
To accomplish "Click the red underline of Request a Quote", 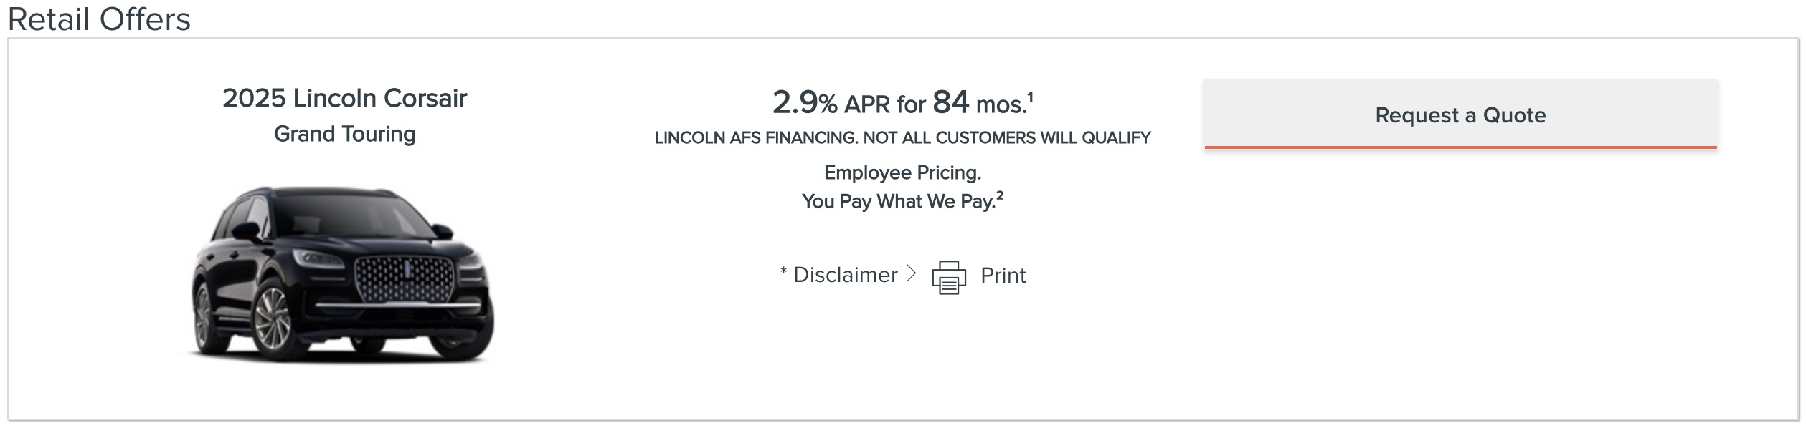I will point(1460,147).
